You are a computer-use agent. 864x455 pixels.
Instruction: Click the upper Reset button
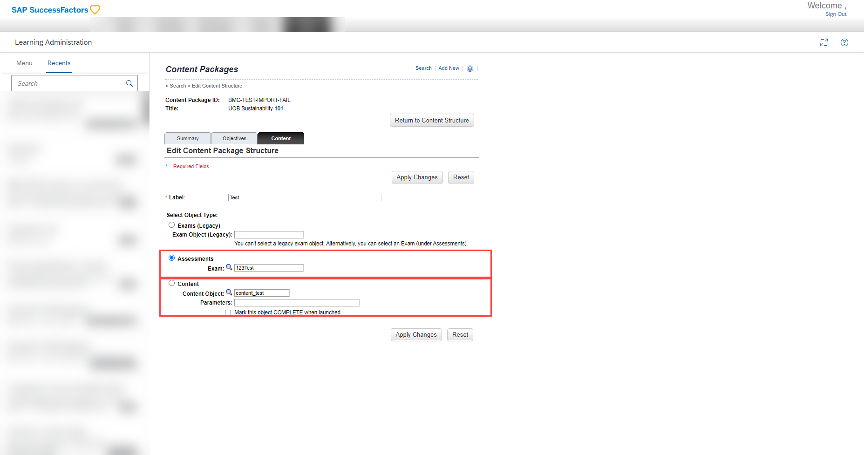[x=461, y=177]
